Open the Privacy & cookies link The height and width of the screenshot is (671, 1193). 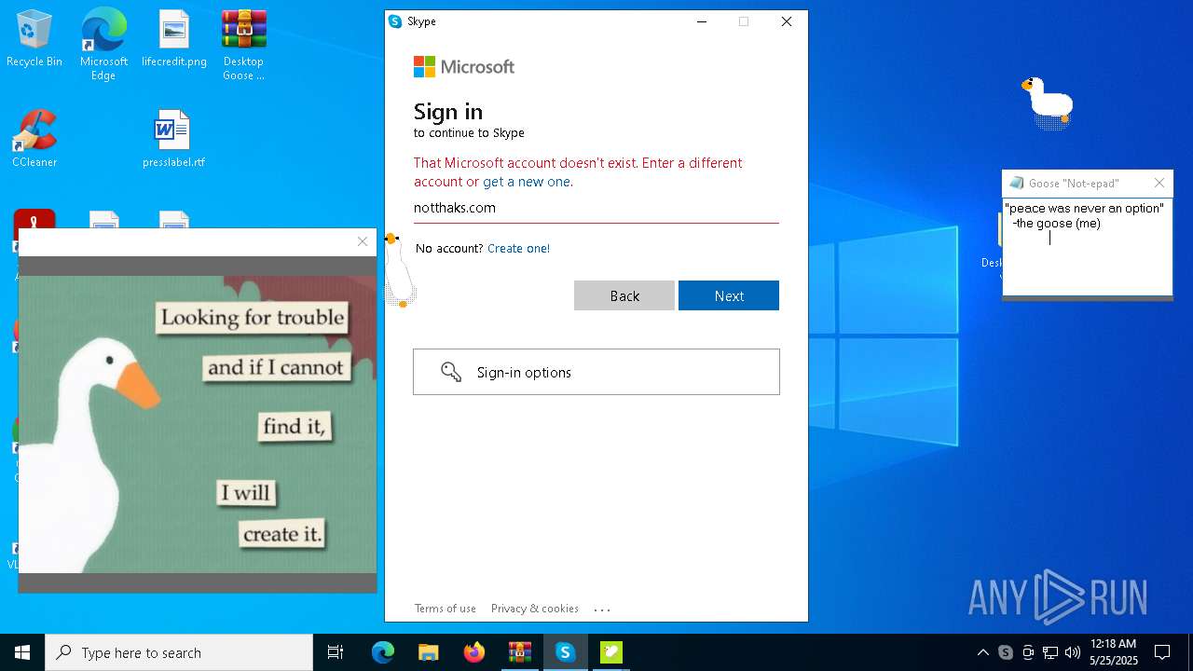point(535,609)
